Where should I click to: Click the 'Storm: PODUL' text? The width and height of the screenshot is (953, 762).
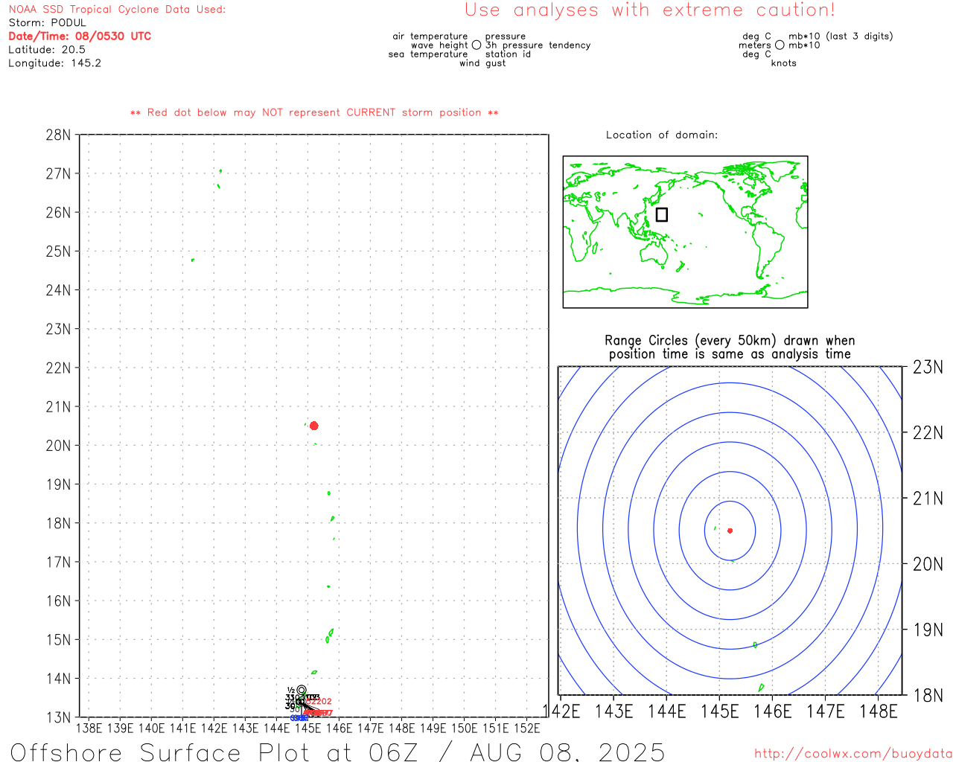click(x=48, y=23)
